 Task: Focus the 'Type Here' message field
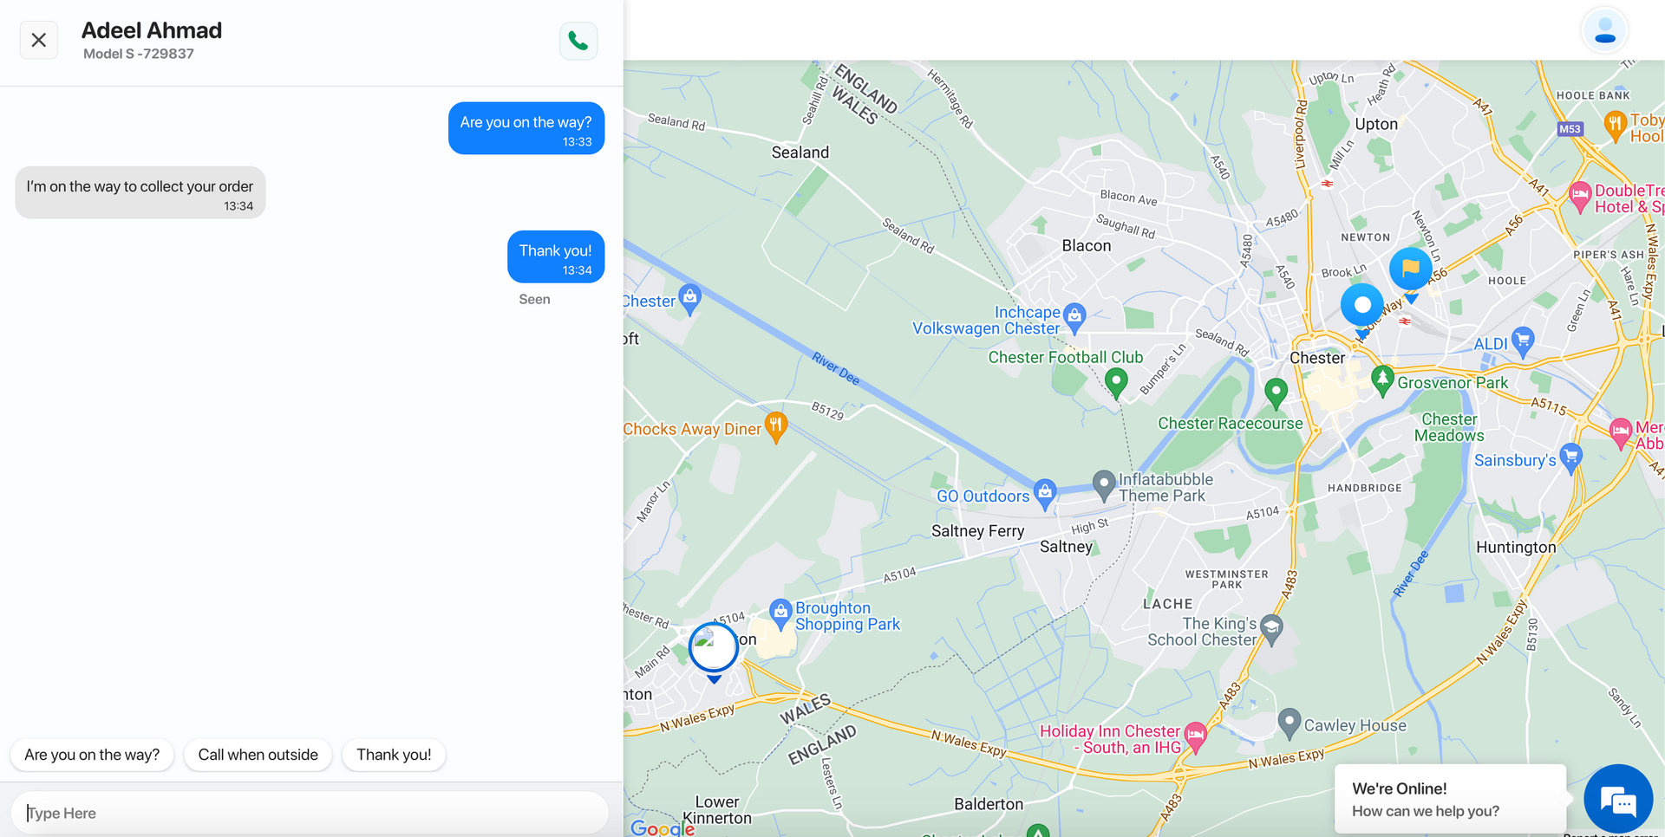pos(310,813)
